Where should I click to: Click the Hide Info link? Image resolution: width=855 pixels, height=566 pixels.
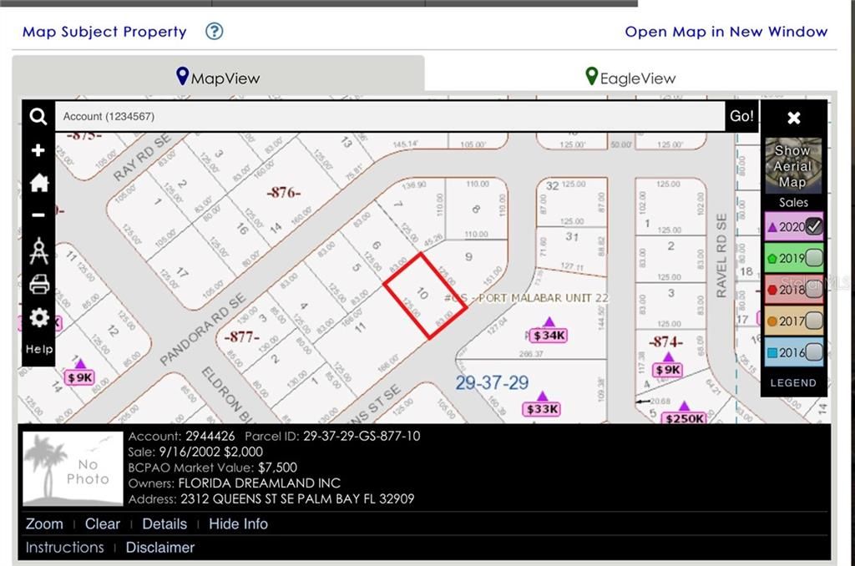coord(238,524)
